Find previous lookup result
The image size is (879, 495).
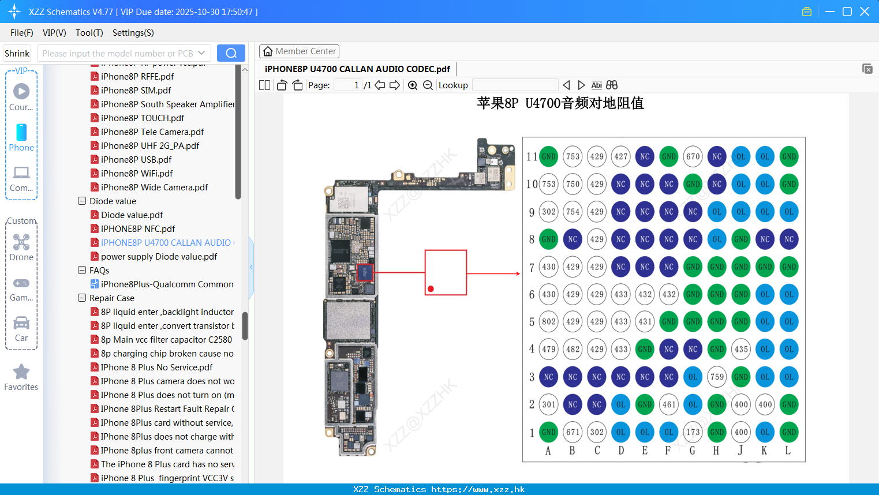tap(566, 85)
